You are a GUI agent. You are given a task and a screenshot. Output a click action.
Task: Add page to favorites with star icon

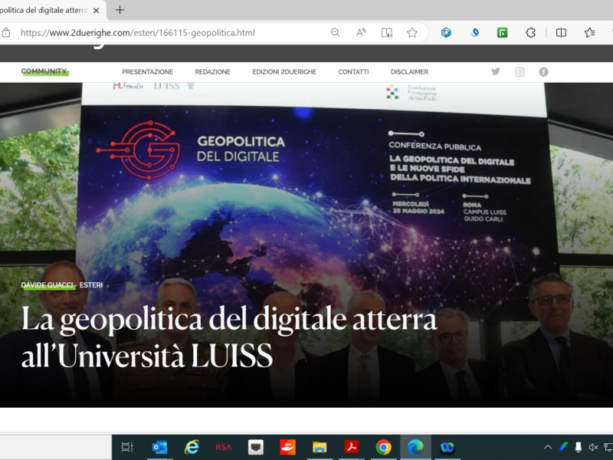point(412,33)
